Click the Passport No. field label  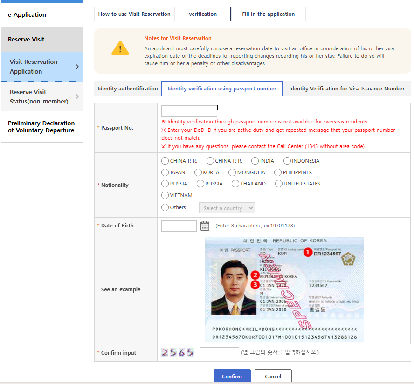117,128
